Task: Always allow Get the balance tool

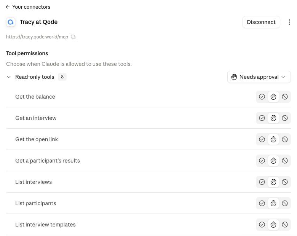Action: coord(262,97)
